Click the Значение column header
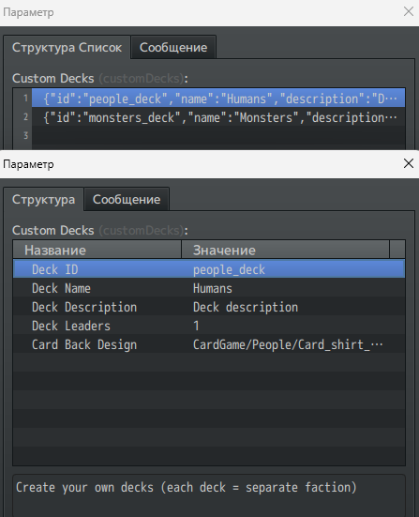This screenshot has height=517, width=419. (285, 250)
